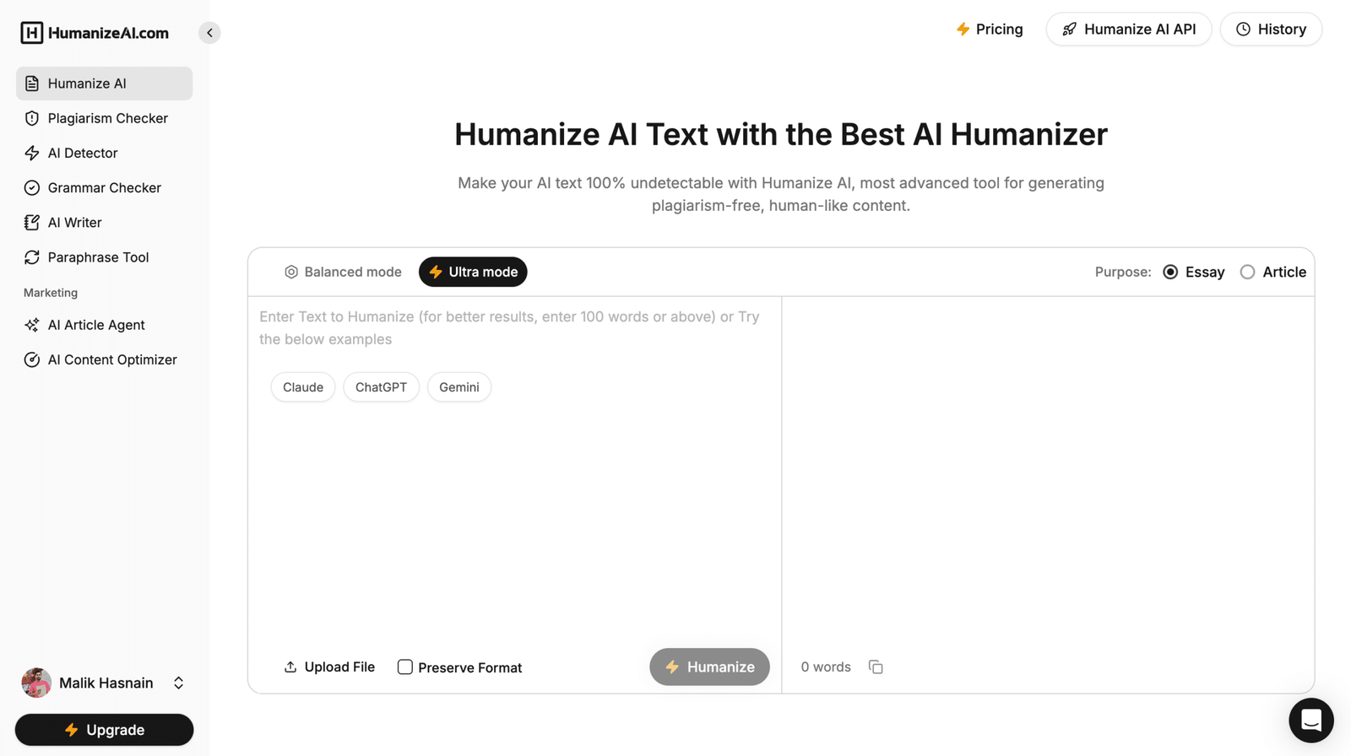Screen dimensions: 1351x756
Task: Open the chat support widget
Action: (x=1310, y=720)
